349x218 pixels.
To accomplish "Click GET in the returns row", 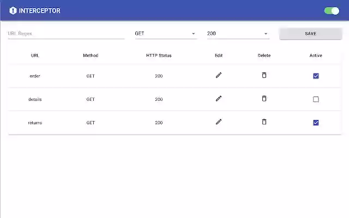I will point(91,123).
